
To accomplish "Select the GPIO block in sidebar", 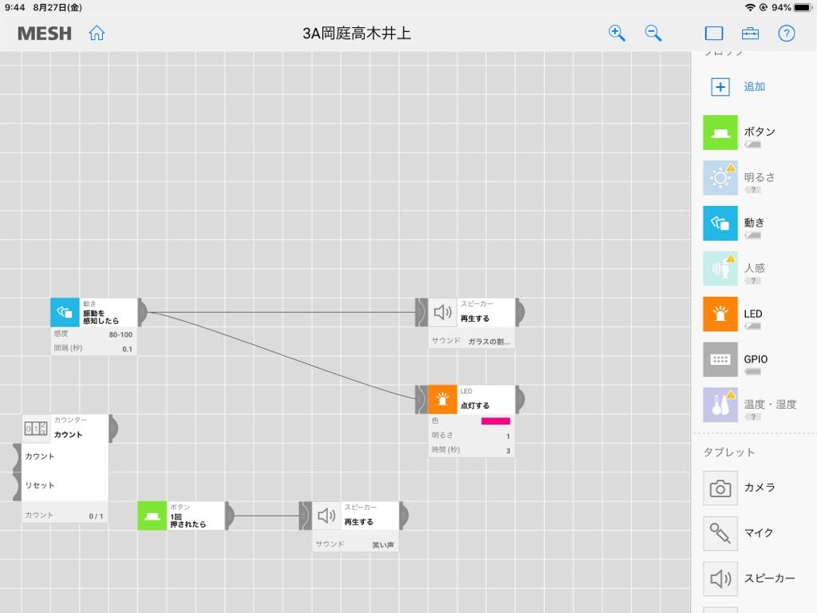I will point(720,359).
